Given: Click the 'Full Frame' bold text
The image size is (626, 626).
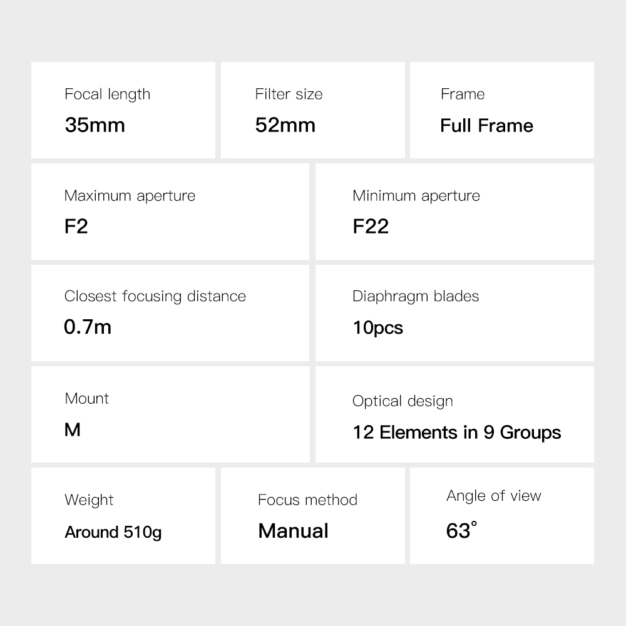Looking at the screenshot, I should tap(486, 125).
